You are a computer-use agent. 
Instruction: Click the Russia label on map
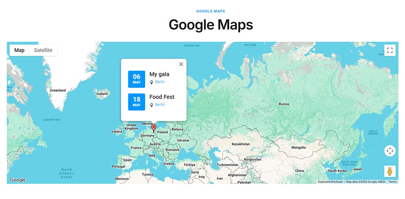[x=284, y=104]
